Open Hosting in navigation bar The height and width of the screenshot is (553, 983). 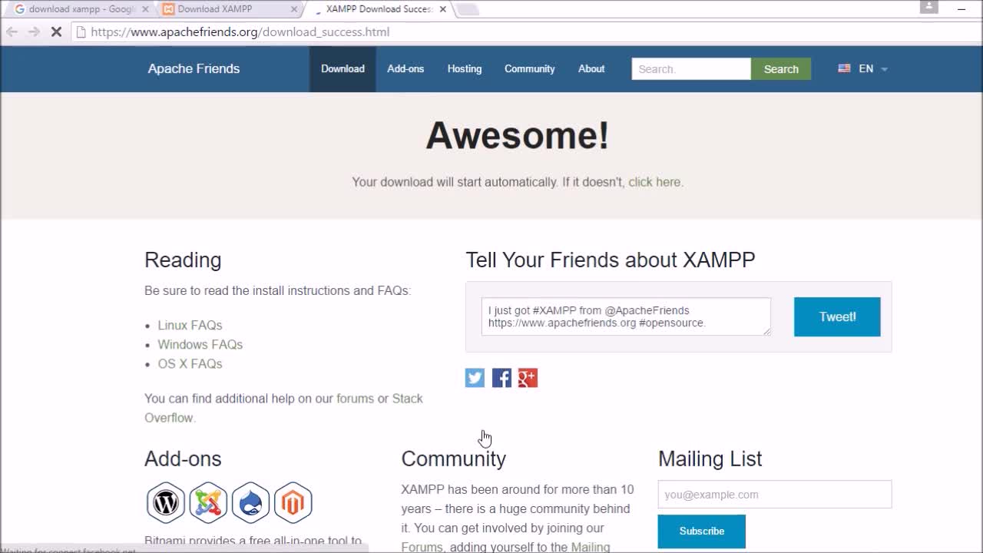pos(465,68)
